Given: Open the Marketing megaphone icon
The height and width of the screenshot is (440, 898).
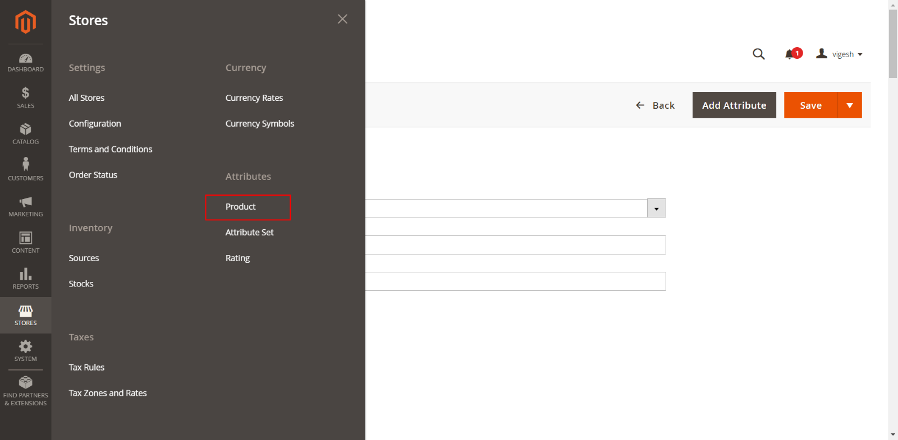Looking at the screenshot, I should pos(25,206).
